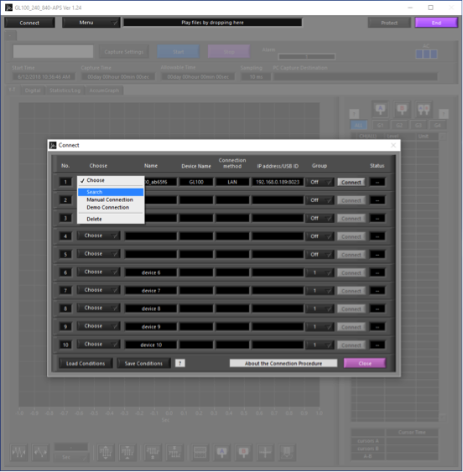Viewport: 463px width, 472px height.
Task: Click the bottom toolbar cursor B icon
Action: (244, 452)
